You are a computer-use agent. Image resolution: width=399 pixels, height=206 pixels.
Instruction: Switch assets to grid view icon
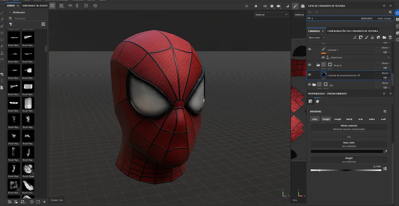(43, 24)
